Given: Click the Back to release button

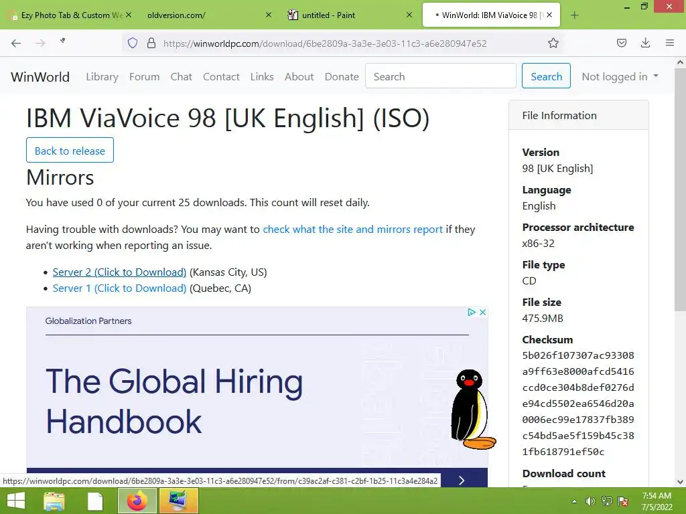Looking at the screenshot, I should [x=70, y=150].
